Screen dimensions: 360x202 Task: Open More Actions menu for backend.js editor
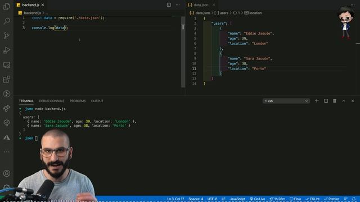178,5
